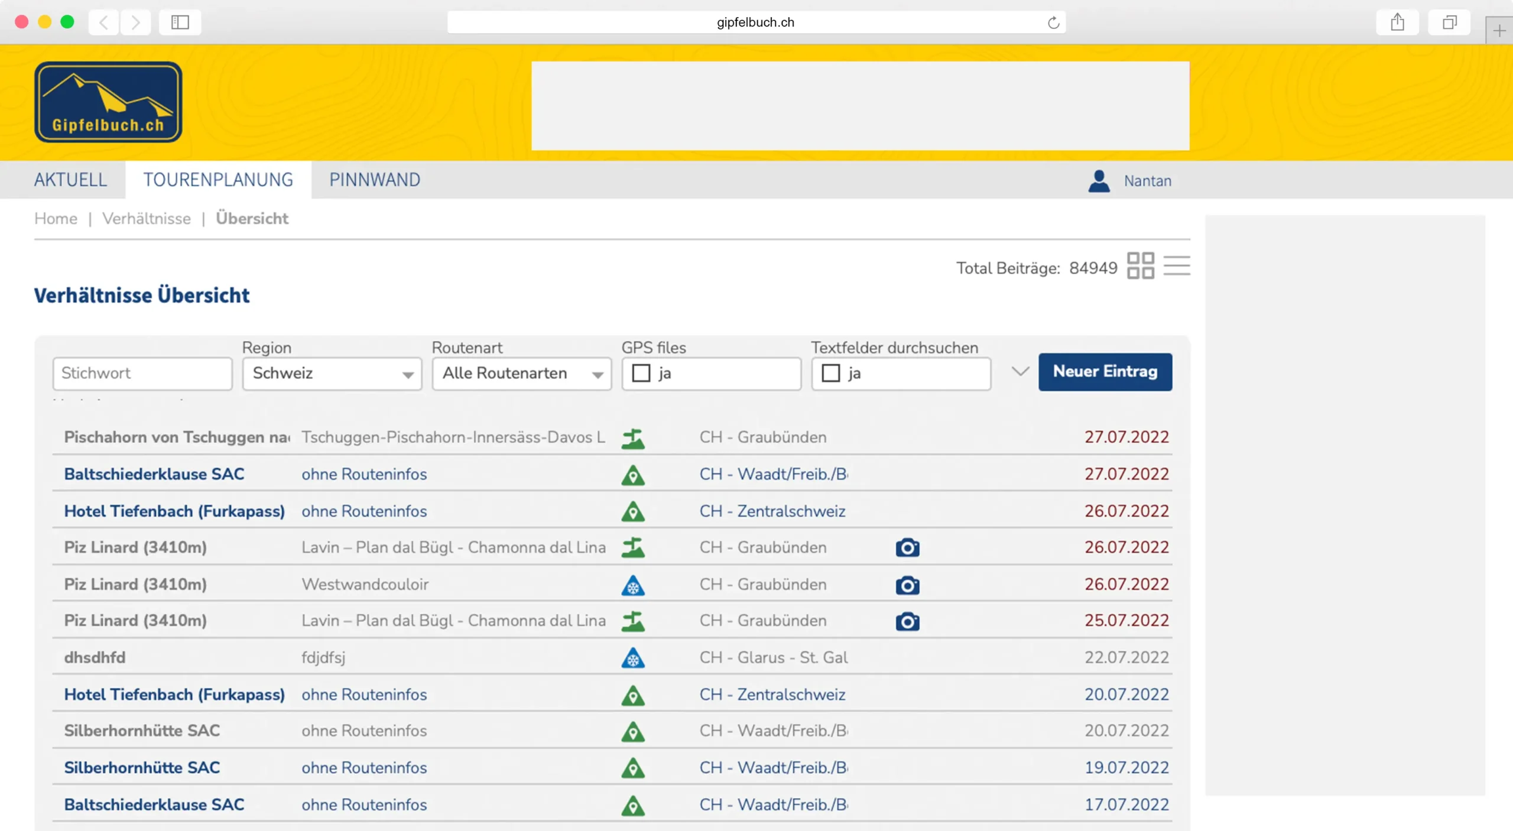Switch to the PINNWAND tab
Viewport: 1513px width, 831px height.
375,180
